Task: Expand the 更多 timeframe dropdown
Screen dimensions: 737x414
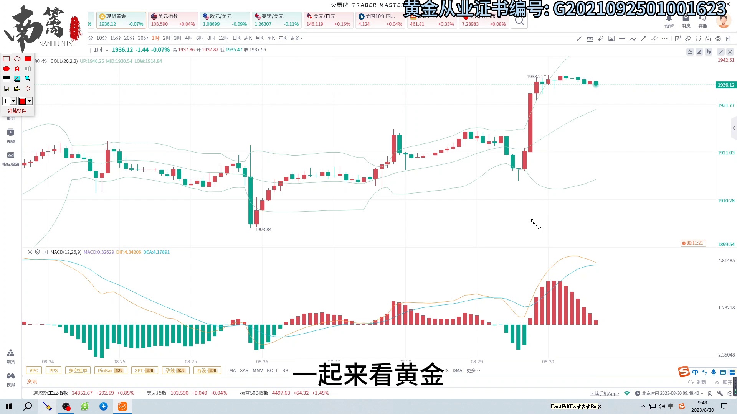Action: (296, 38)
